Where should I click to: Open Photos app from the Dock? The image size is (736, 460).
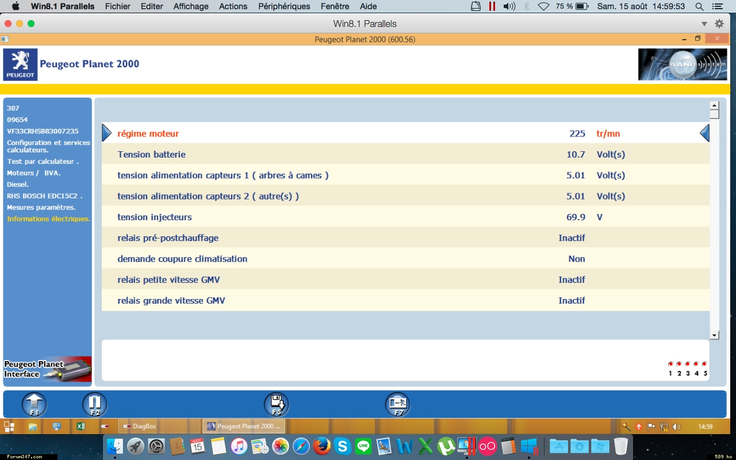[x=281, y=446]
